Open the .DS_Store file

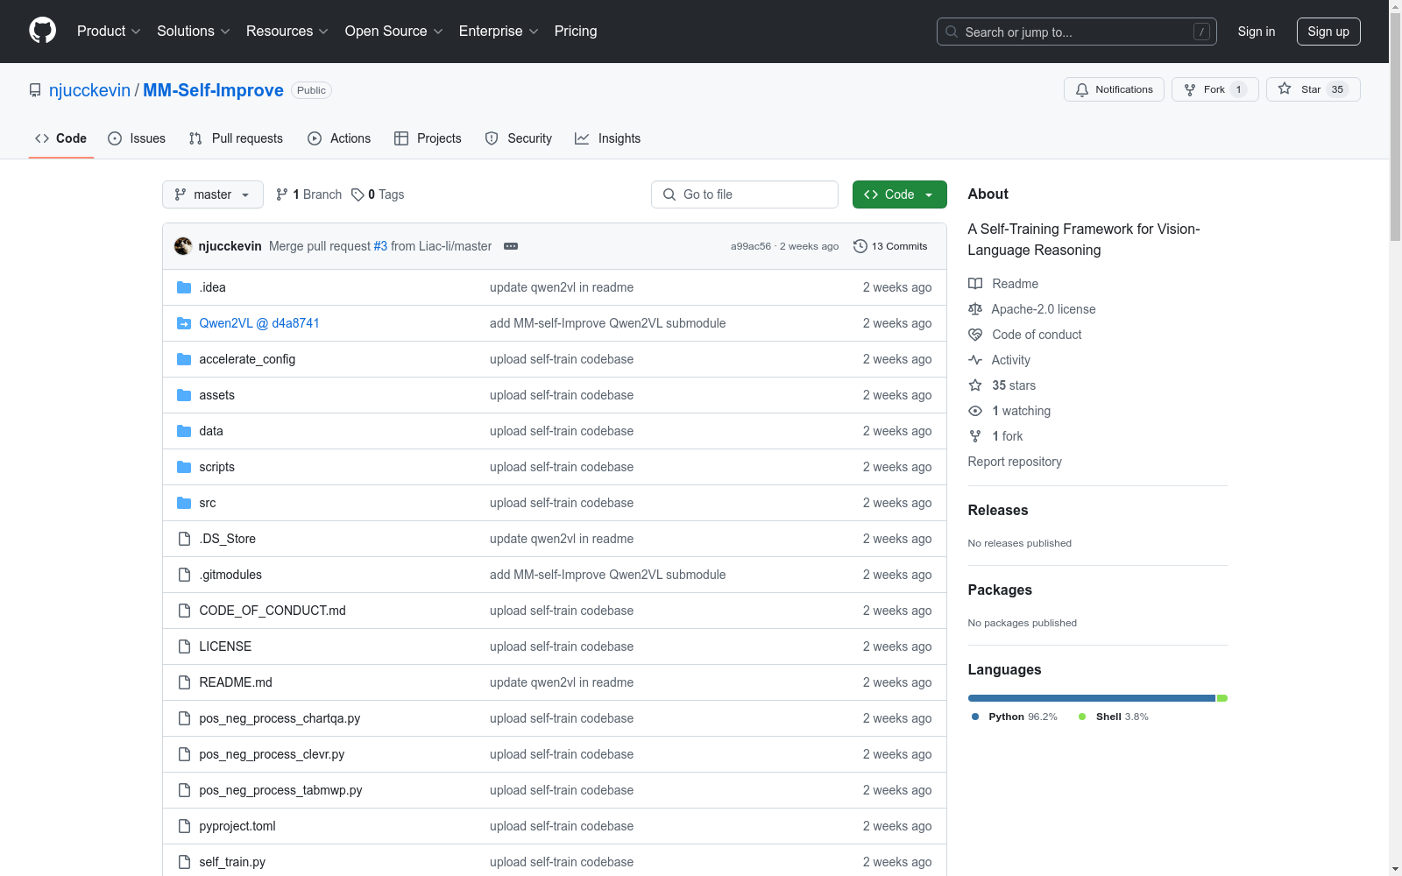pyautogui.click(x=227, y=539)
